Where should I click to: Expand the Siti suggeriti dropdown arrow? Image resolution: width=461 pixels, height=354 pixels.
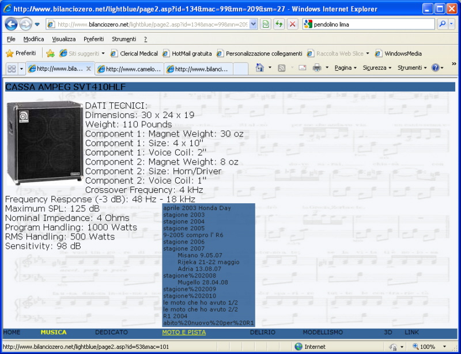(103, 54)
